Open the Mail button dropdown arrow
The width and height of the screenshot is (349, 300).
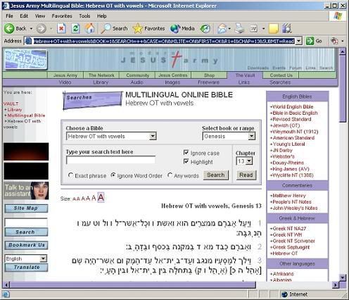[229, 29]
